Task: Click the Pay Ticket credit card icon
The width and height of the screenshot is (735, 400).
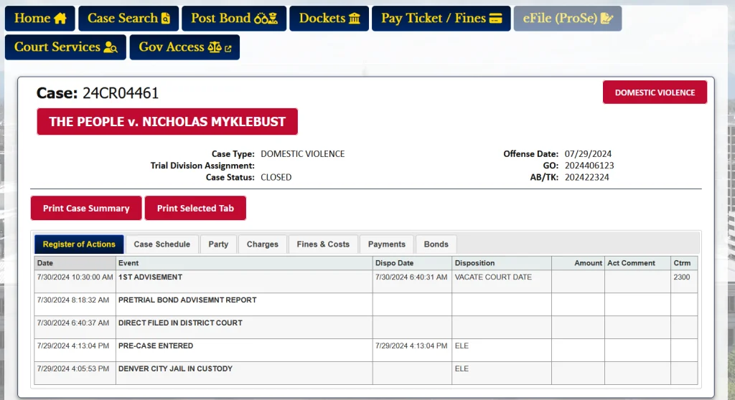Action: tap(495, 19)
